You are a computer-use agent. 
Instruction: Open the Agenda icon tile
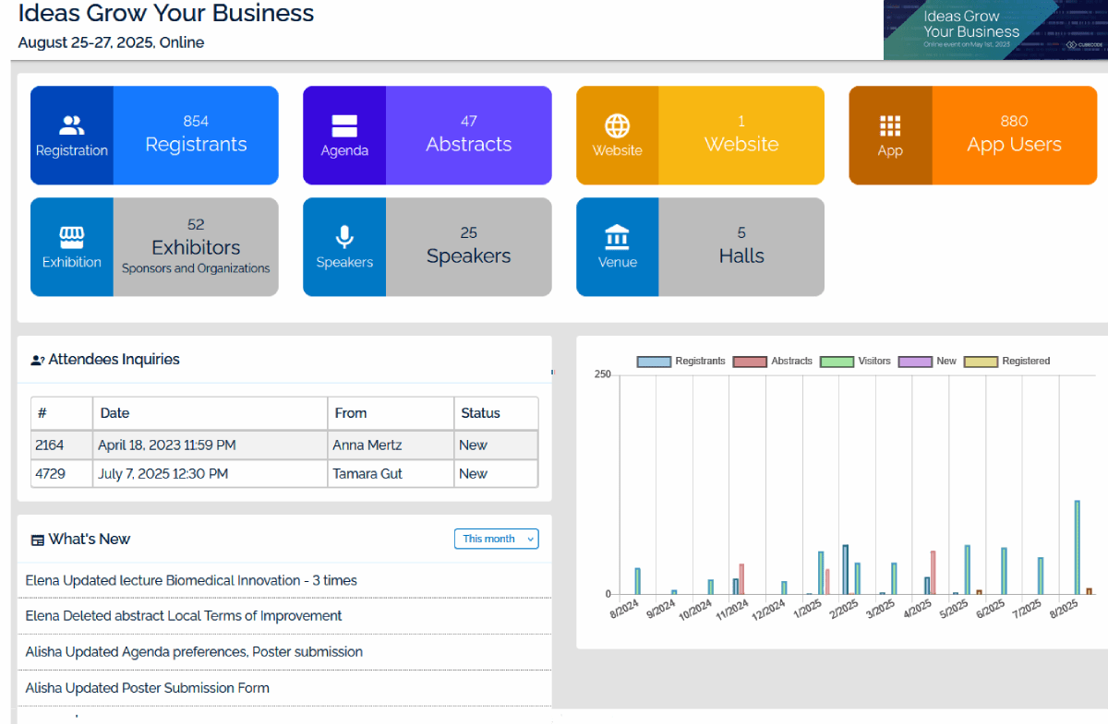[x=344, y=126]
